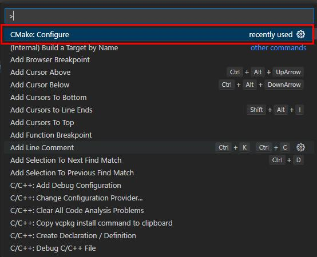Choose Add Selection To Previous Find Match
The width and height of the screenshot is (317, 257).
[158, 172]
